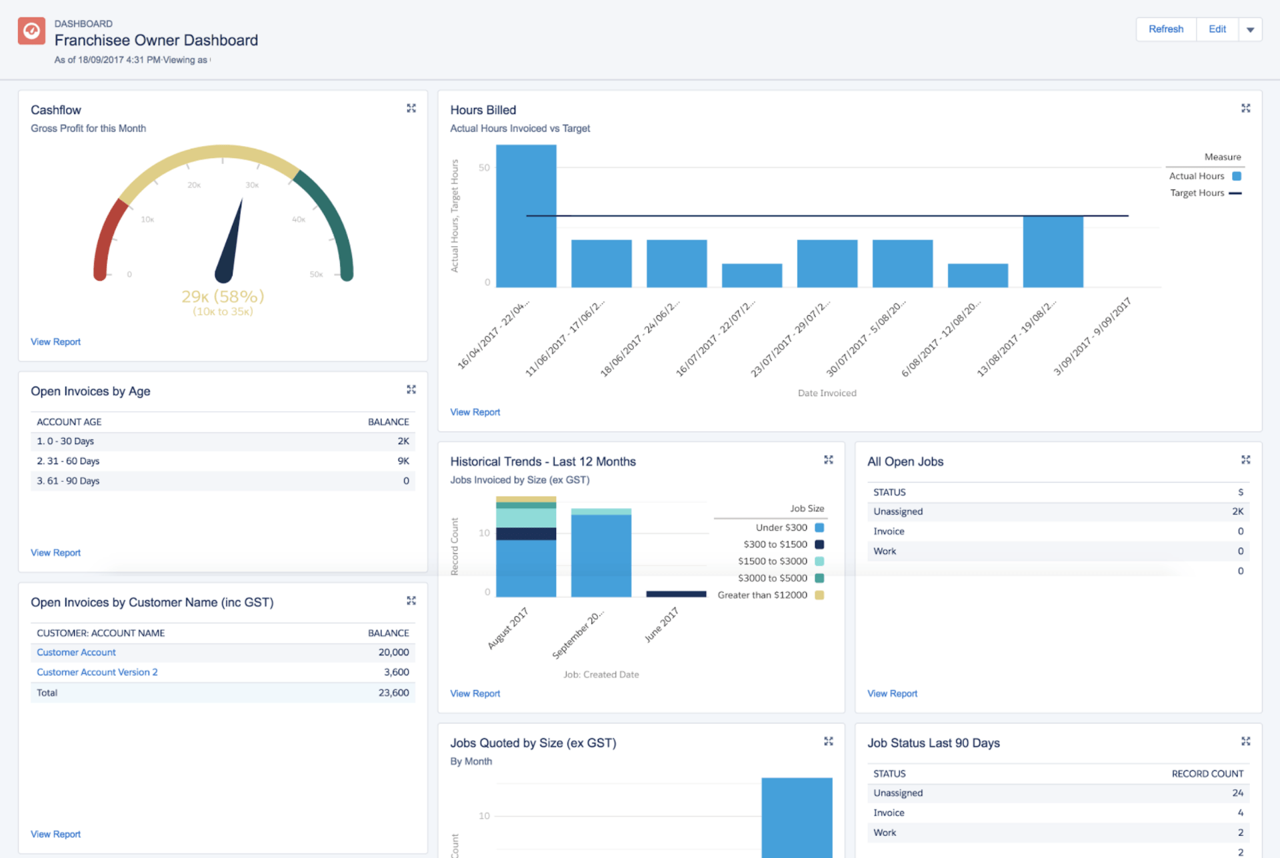1280x858 pixels.
Task: Click the Edit button
Action: tap(1217, 29)
